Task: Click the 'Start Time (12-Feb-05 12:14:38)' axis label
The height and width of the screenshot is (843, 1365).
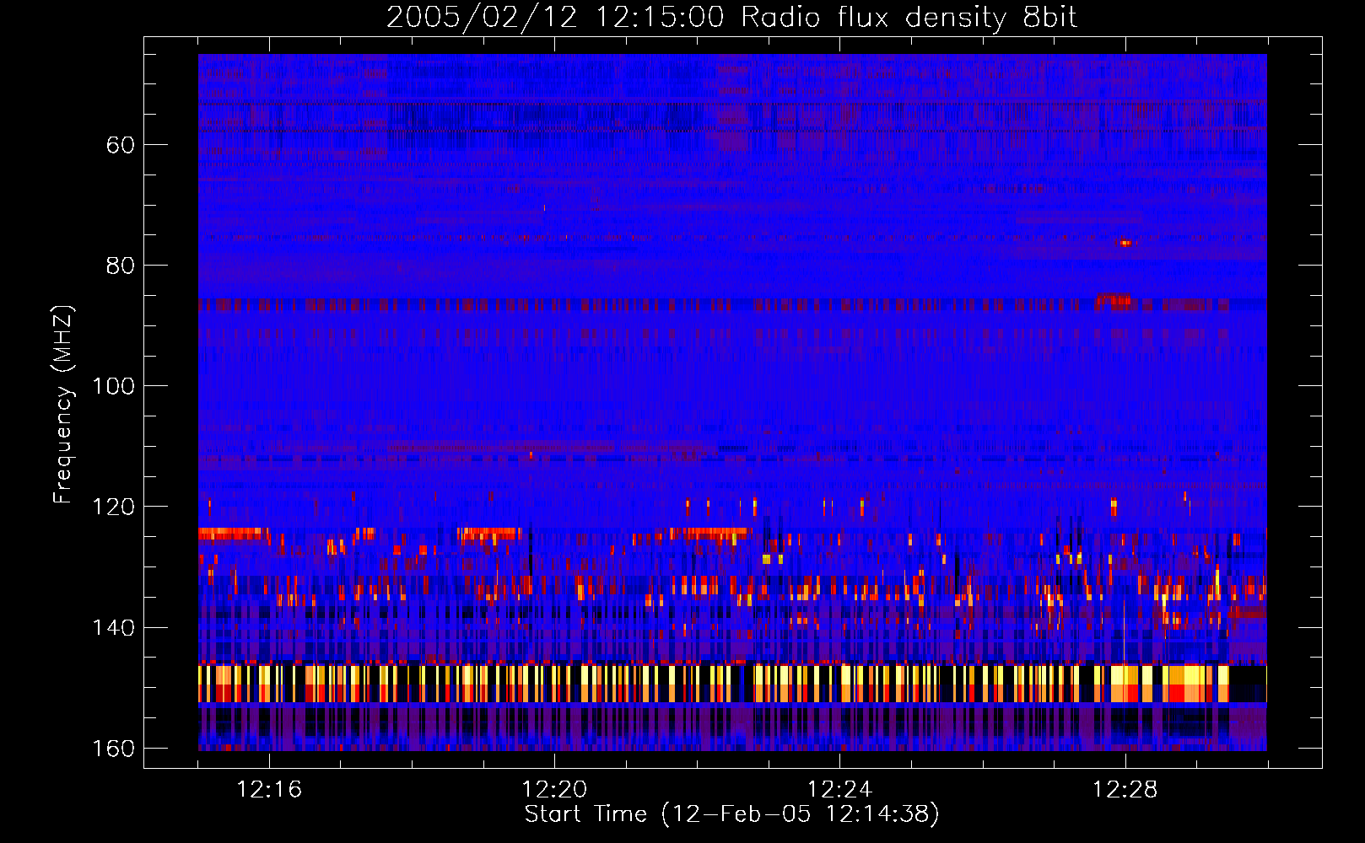Action: (731, 814)
